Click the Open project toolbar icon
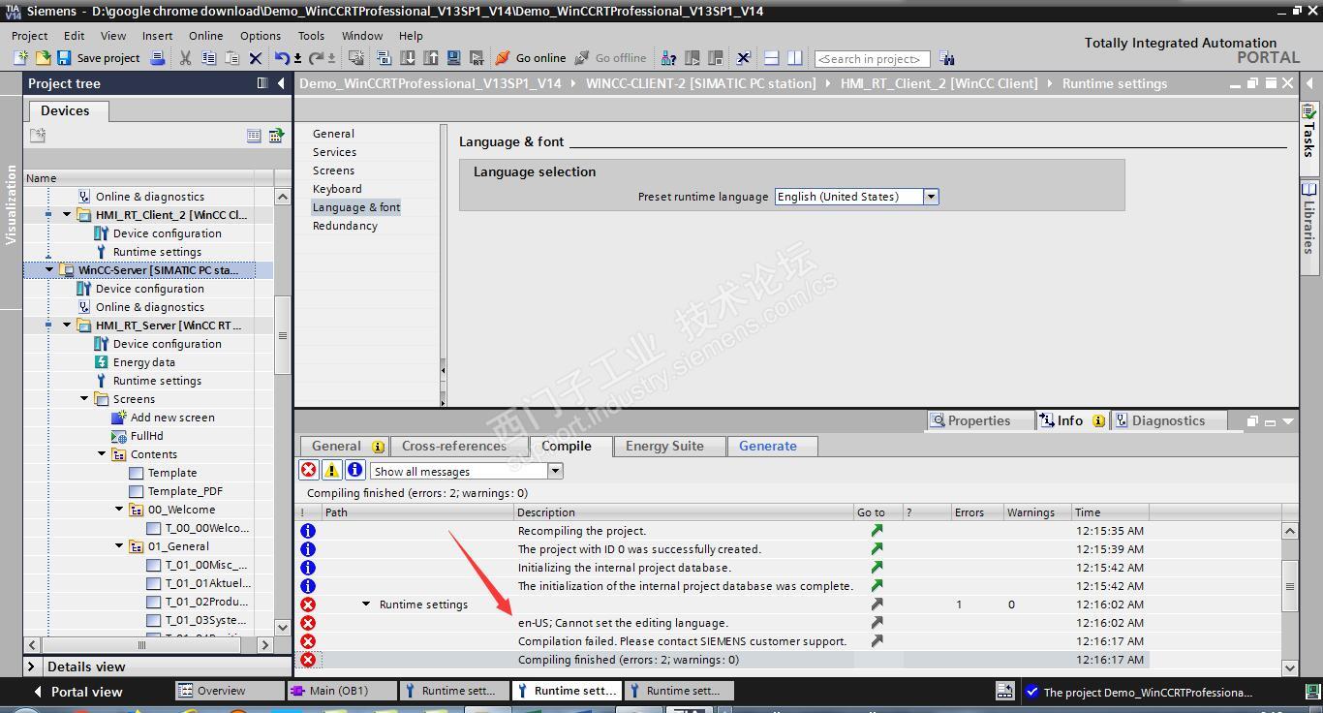 click(43, 58)
